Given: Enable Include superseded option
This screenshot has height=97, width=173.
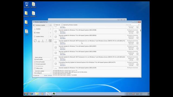Looking at the screenshot, I should [x=35, y=64].
